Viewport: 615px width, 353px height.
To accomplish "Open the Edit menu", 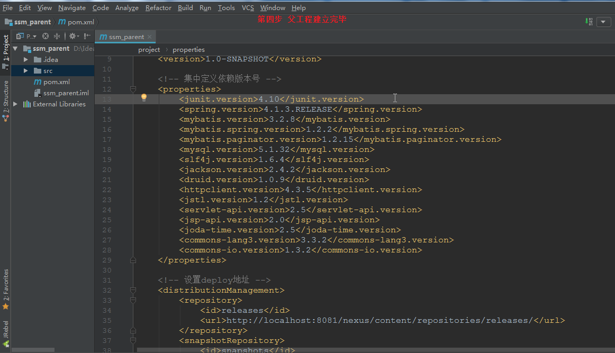I will pyautogui.click(x=25, y=8).
